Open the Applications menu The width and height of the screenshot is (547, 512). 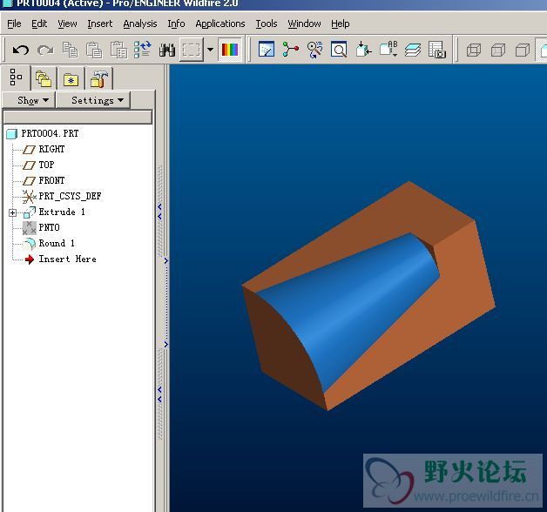point(220,24)
